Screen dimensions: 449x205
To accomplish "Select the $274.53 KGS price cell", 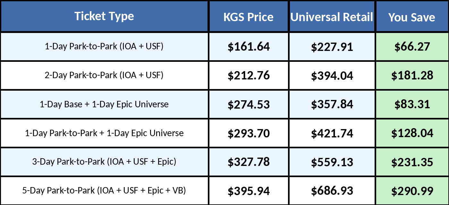I will (249, 104).
